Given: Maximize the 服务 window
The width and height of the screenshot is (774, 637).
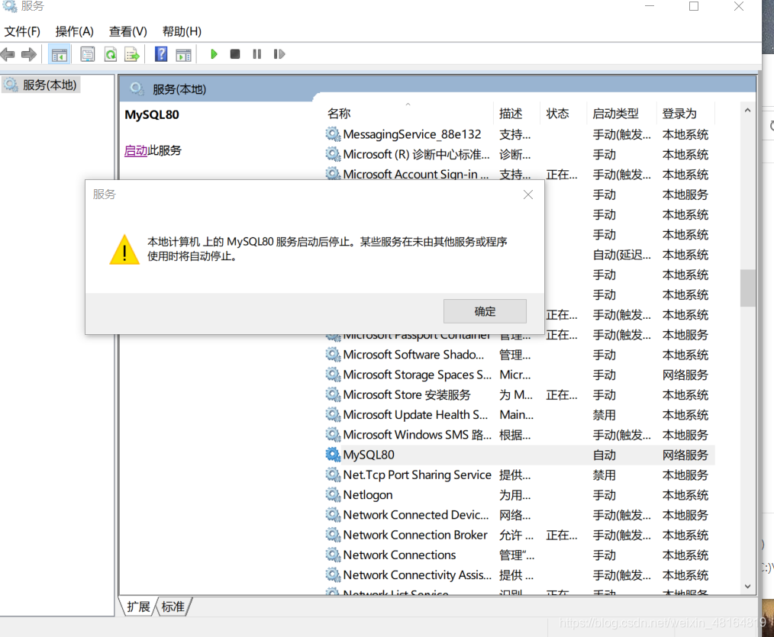Looking at the screenshot, I should (x=694, y=6).
